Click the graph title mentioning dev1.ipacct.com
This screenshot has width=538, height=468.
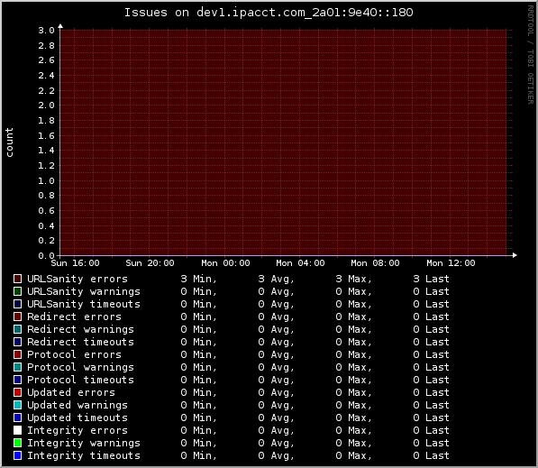pos(269,13)
